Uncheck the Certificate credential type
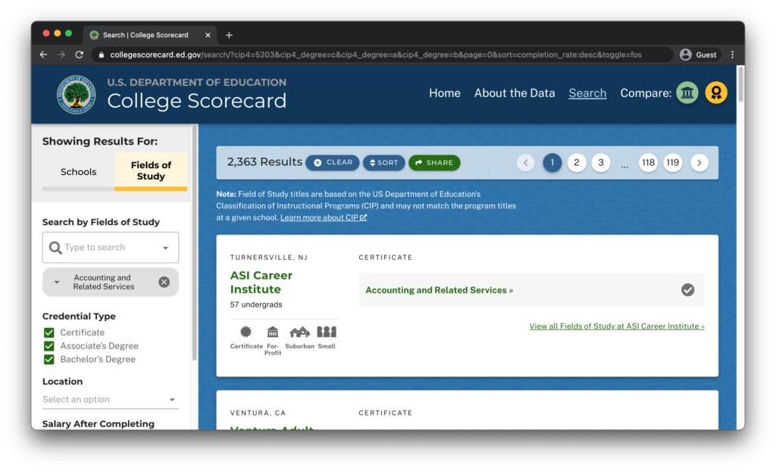 (49, 332)
